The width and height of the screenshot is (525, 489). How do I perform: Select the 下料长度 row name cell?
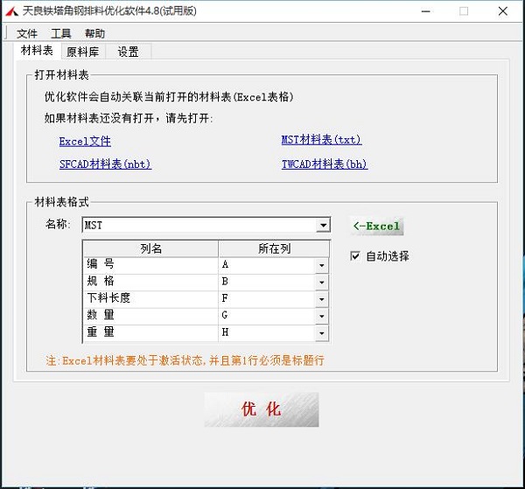(x=150, y=298)
